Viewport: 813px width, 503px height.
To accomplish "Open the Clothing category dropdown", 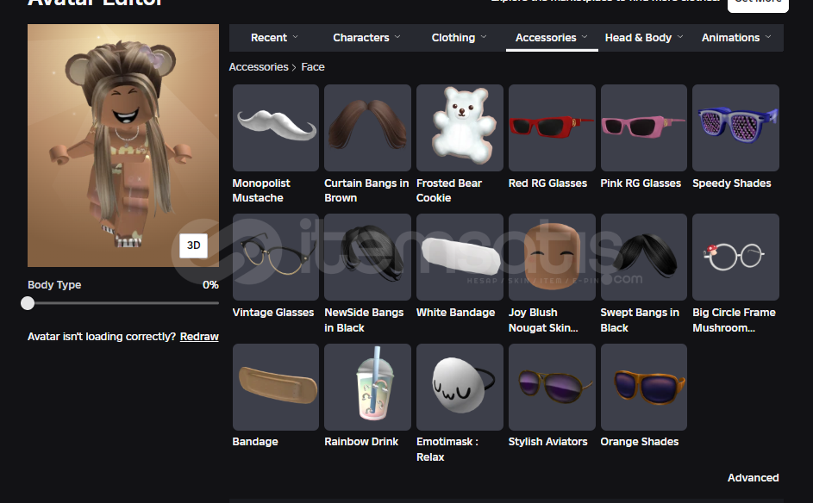I will [x=459, y=38].
